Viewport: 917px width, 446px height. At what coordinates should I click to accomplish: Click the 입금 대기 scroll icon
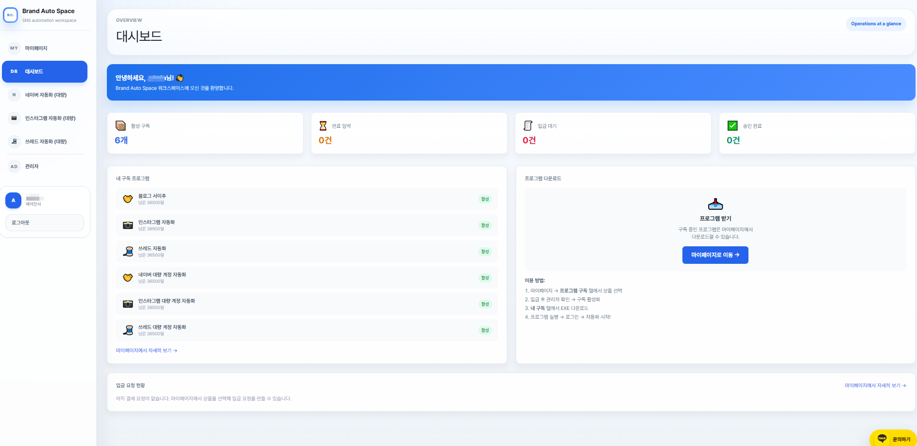[528, 126]
